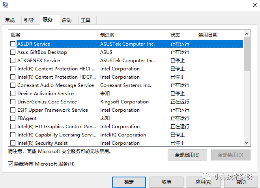Image resolution: width=260 pixels, height=188 pixels.
Task: Open help with the 帮助 button
Action: [241, 182]
